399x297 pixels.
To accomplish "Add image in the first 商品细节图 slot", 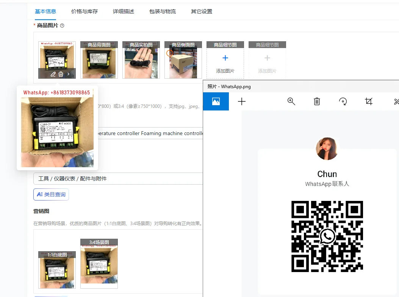I will [x=225, y=58].
